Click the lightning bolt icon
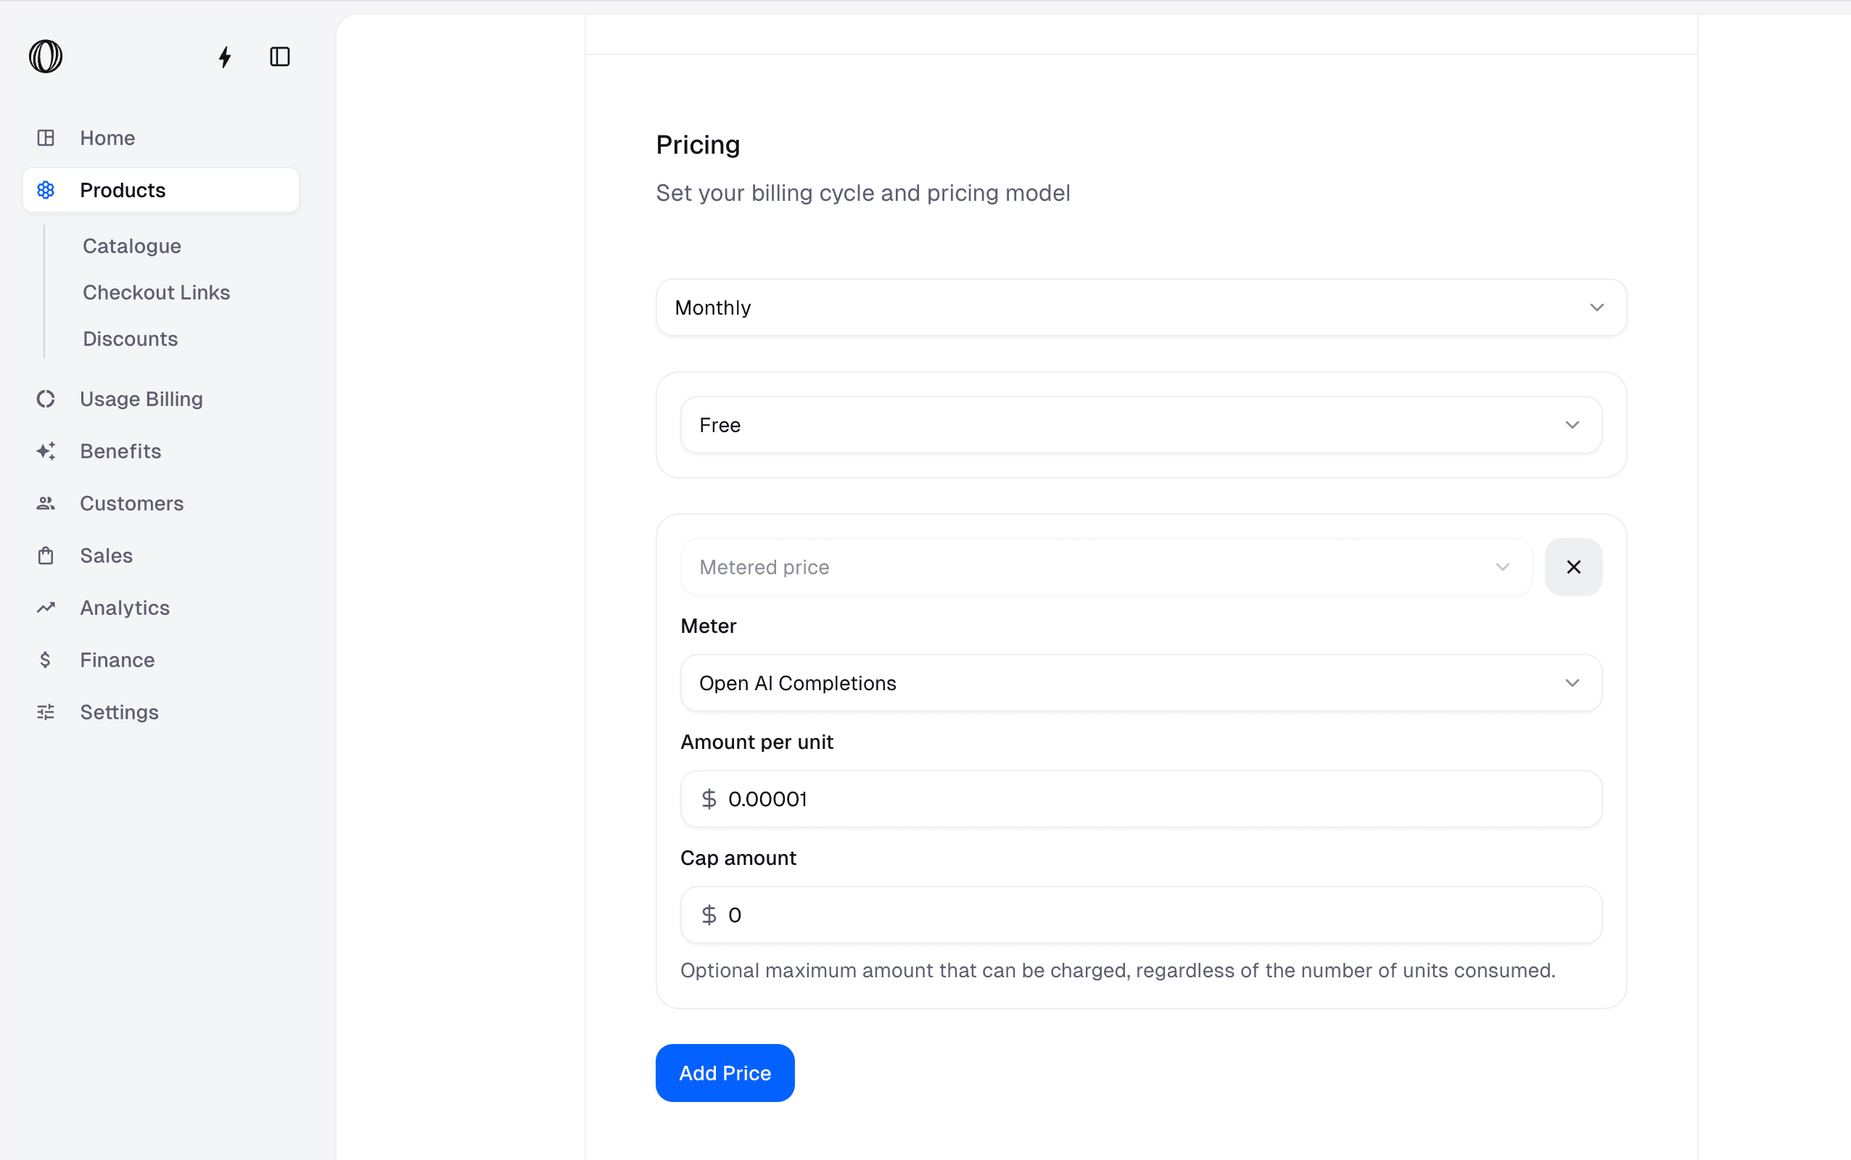This screenshot has width=1851, height=1160. (225, 57)
